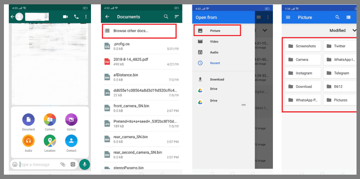The width and height of the screenshot is (360, 179).
Task: Select the Contact attachment icon
Action: click(x=71, y=141)
